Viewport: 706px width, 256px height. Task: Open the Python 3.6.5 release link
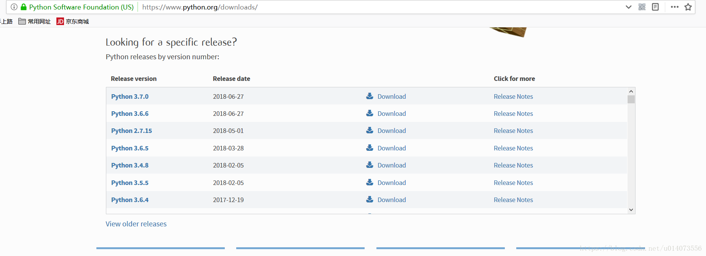click(x=130, y=148)
